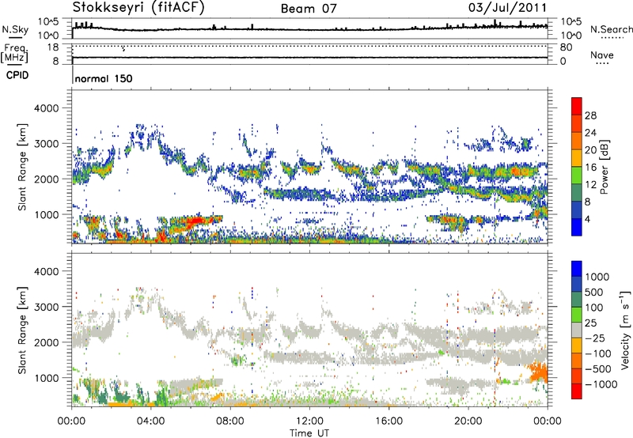Click the '16:00' time axis tick label
Screen dimensions: 633x438
pyautogui.click(x=389, y=421)
